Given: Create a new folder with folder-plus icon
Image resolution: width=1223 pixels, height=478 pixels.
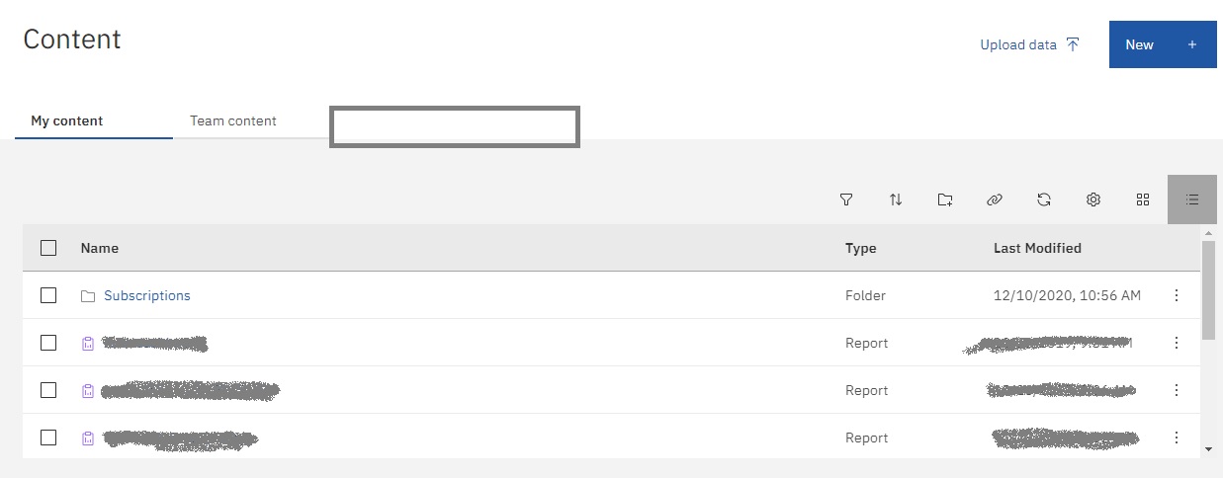Looking at the screenshot, I should point(945,199).
